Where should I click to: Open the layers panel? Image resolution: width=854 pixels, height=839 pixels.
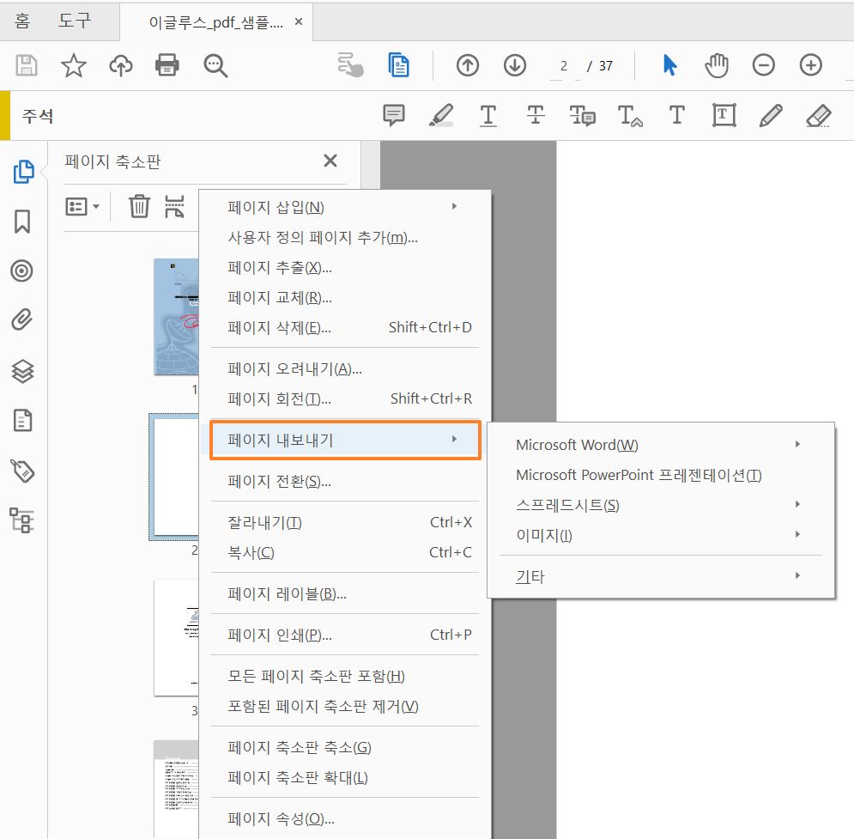tap(23, 371)
